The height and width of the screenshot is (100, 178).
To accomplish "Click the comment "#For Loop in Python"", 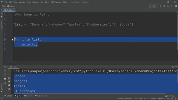I will (x=33, y=14).
